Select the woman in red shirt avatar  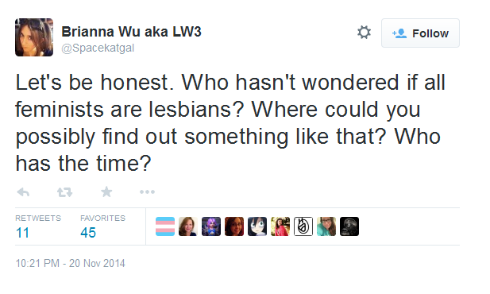280,226
